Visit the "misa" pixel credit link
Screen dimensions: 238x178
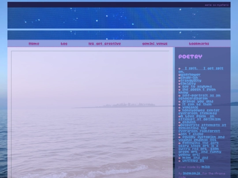[205, 167]
